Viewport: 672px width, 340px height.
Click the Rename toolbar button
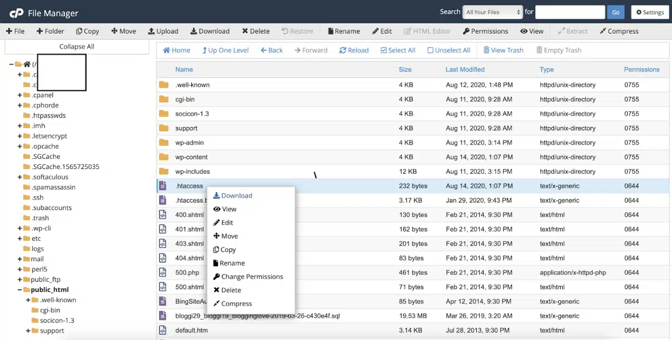pos(344,31)
